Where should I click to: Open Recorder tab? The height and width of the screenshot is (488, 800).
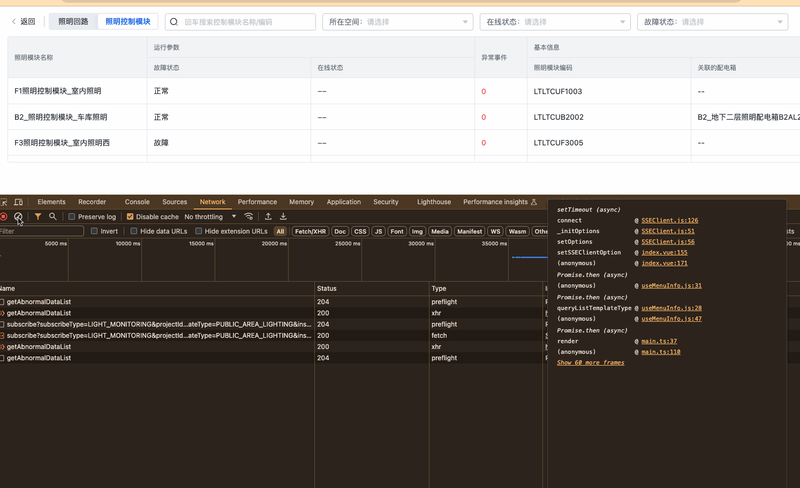92,202
